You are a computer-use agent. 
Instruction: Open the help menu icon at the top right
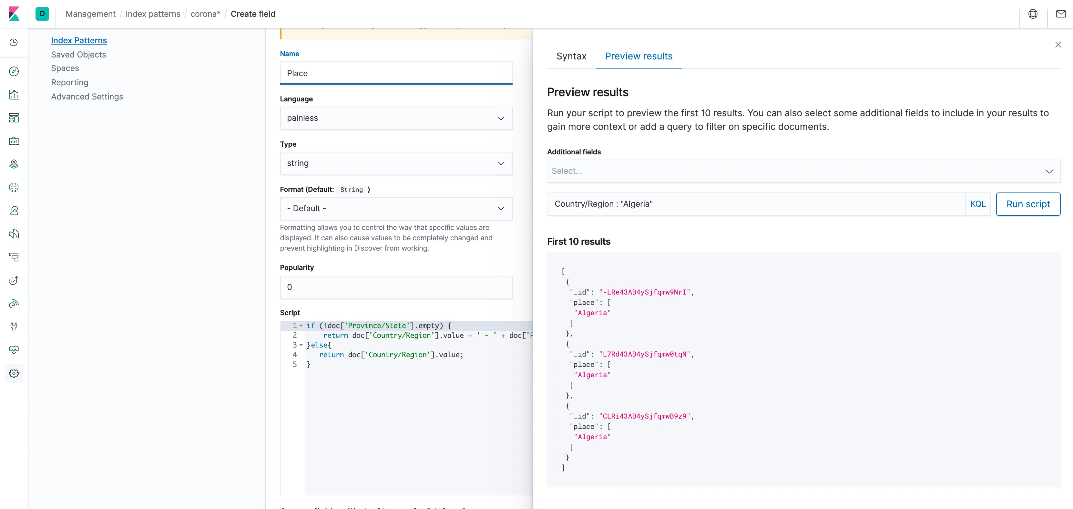coord(1033,14)
